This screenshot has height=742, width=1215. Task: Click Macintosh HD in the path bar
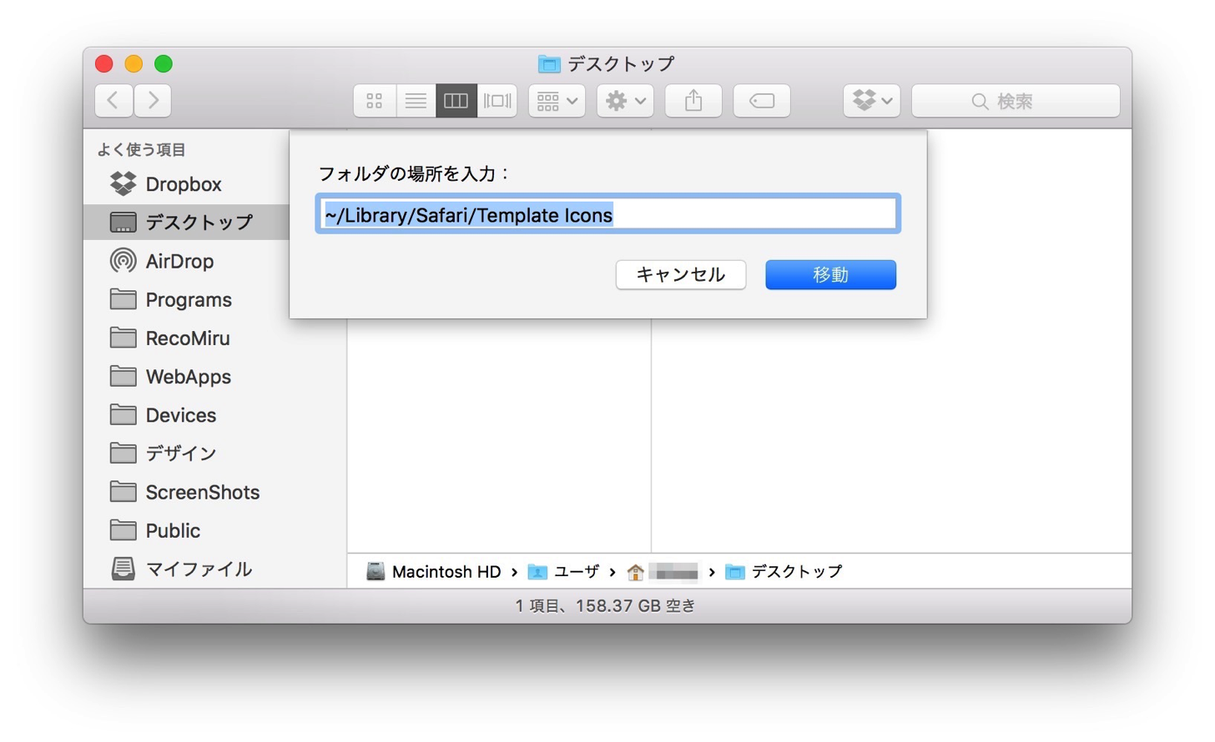click(434, 571)
